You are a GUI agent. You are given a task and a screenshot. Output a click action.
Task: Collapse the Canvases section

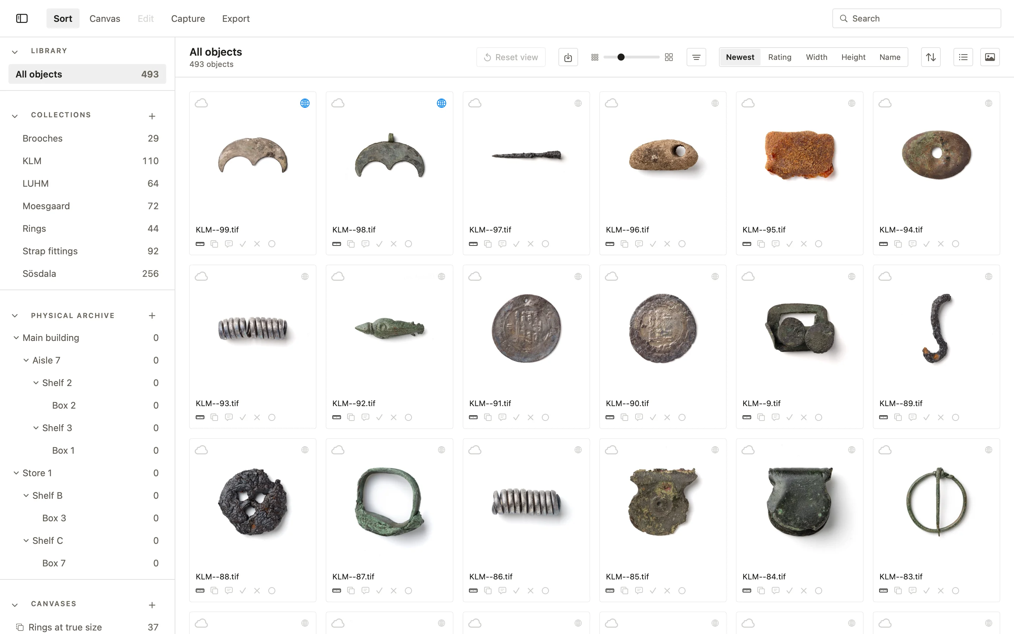[x=15, y=605]
